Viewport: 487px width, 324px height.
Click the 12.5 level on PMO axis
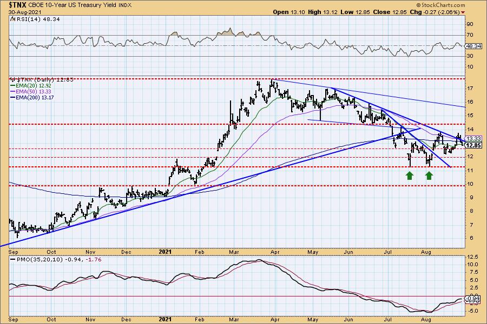pos(472,257)
